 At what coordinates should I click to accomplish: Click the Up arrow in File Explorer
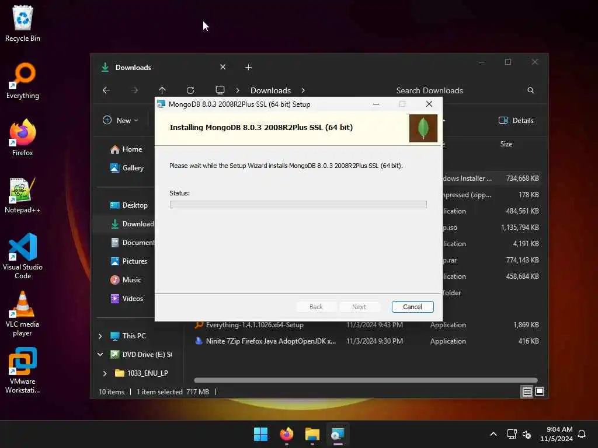162,90
